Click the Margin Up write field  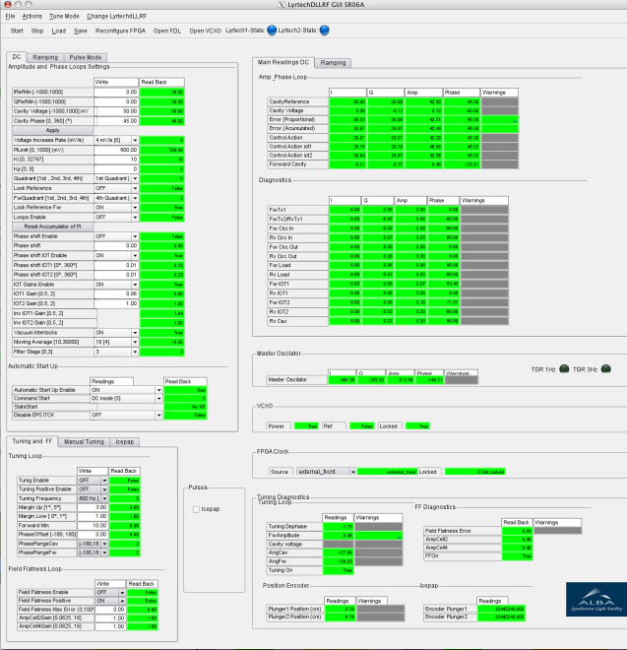tap(93, 507)
